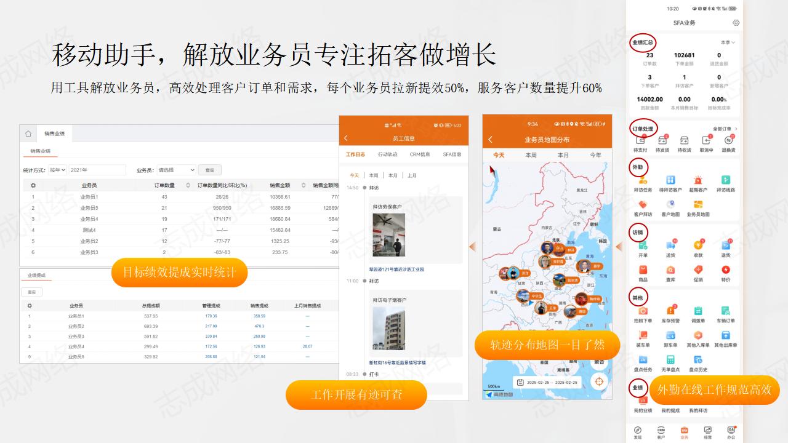Open the 查库 icon
The image size is (788, 443).
click(670, 270)
